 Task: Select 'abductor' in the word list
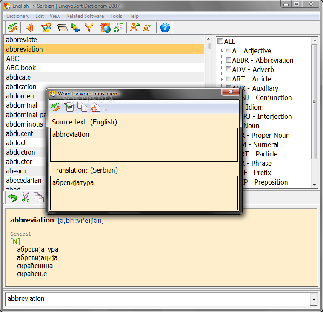point(25,162)
